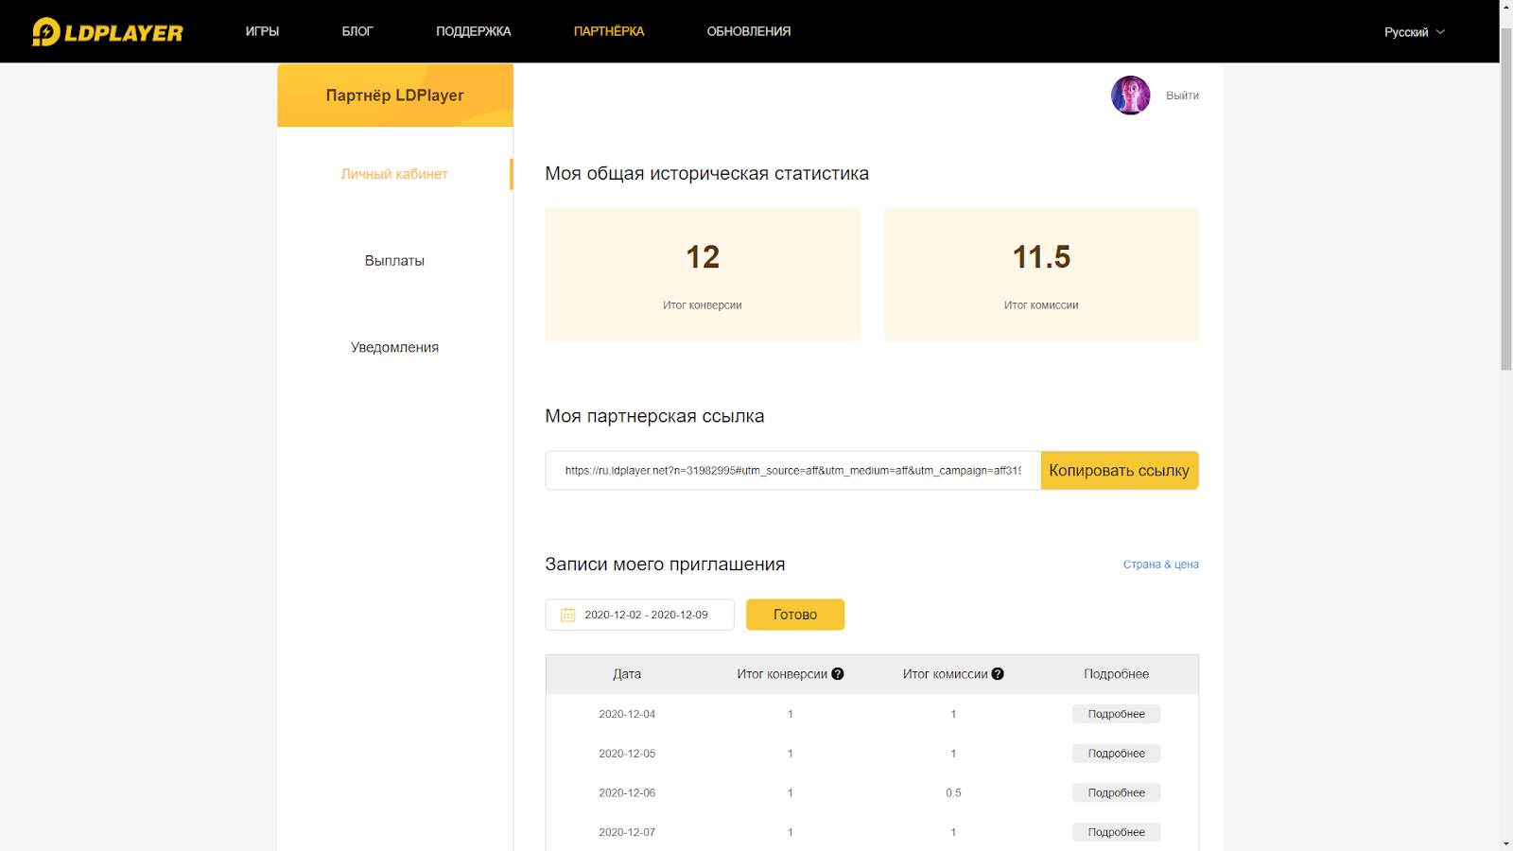Click help icon next to Итог конверсии header
Viewport: 1513px width, 851px height.
[838, 674]
